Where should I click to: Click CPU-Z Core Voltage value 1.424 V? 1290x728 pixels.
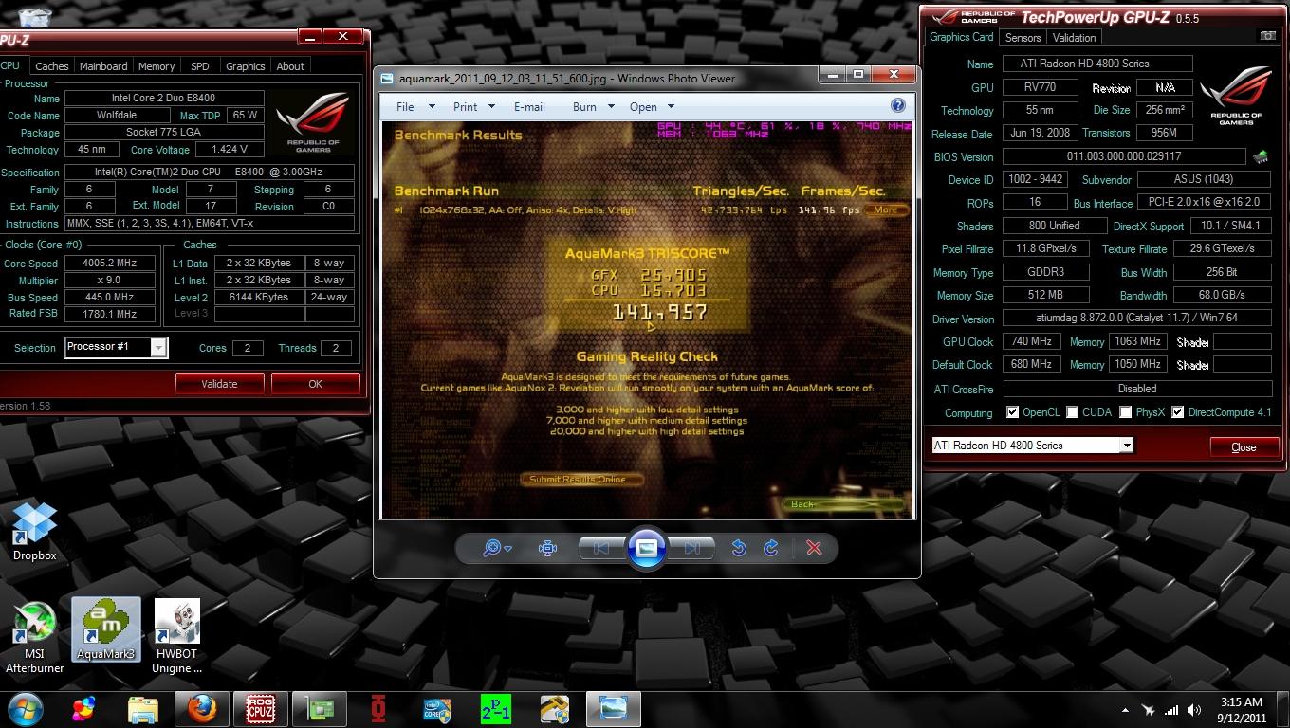click(230, 150)
